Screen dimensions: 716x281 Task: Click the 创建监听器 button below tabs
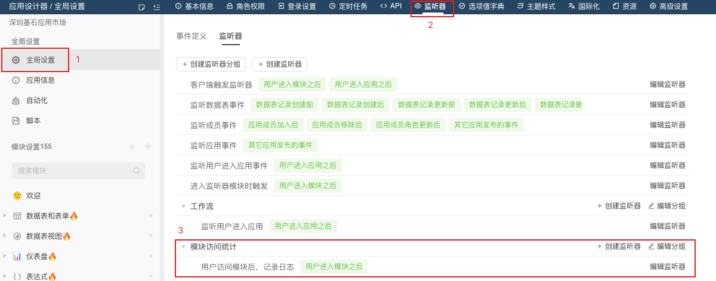click(279, 64)
